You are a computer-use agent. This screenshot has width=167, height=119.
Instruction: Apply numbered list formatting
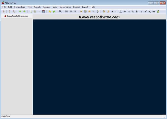pyautogui.click(x=71, y=11)
